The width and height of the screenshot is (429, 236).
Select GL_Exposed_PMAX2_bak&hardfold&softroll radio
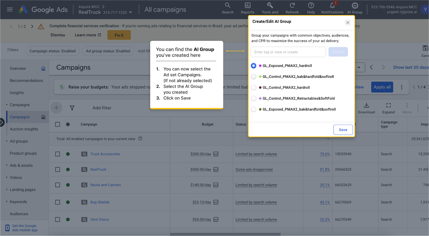tap(254, 109)
